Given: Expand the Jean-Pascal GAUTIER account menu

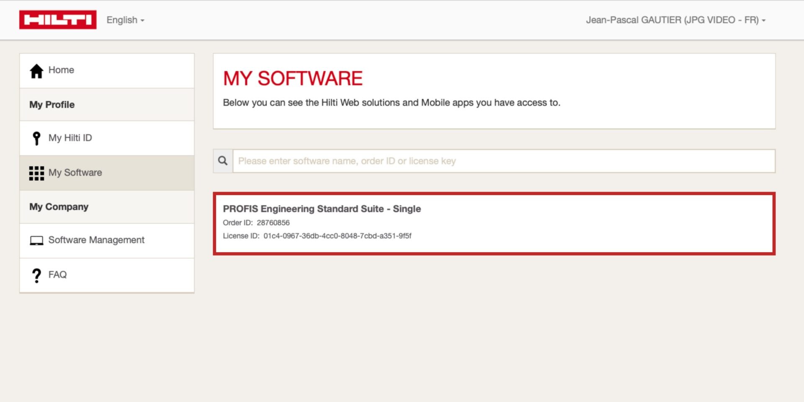Looking at the screenshot, I should point(675,20).
